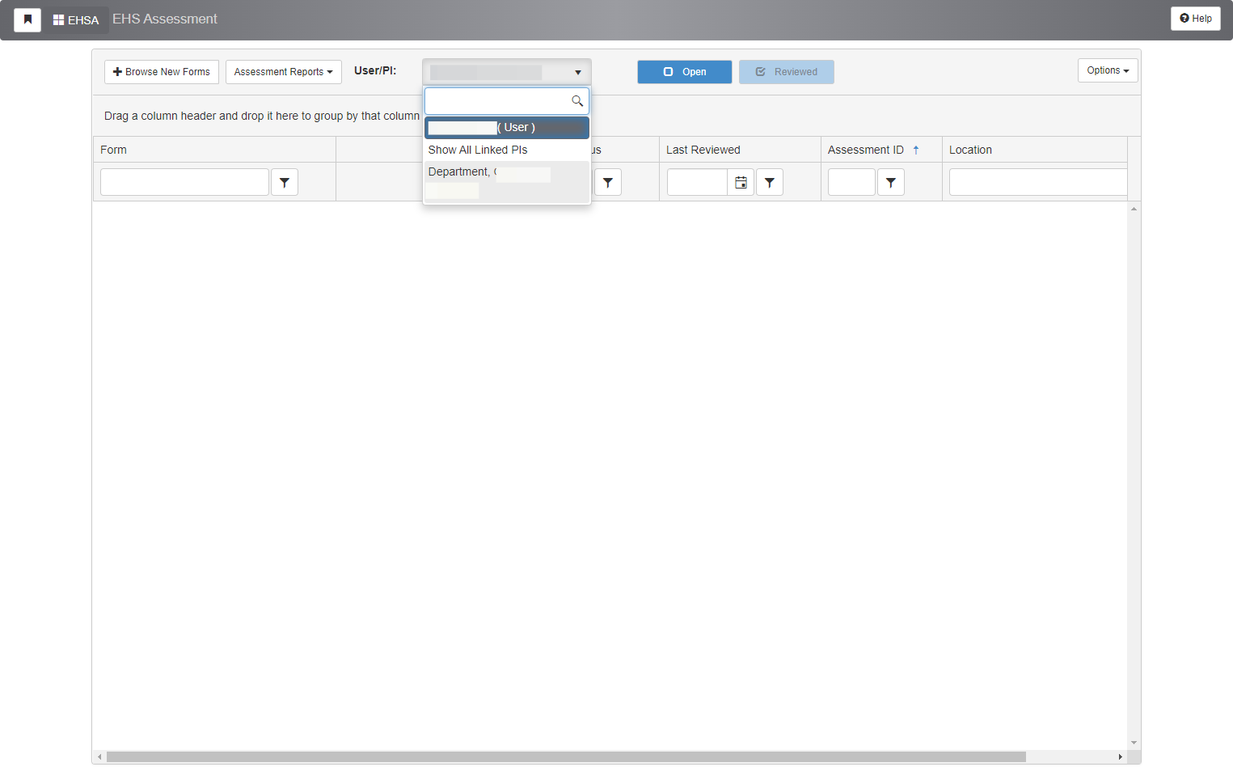Open the EHSA module grid button
Screen dimensions: 1233x771
(x=76, y=19)
